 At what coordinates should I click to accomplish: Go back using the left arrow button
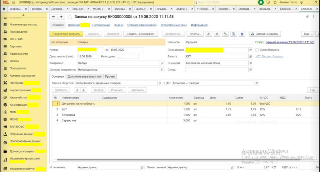point(54,17)
